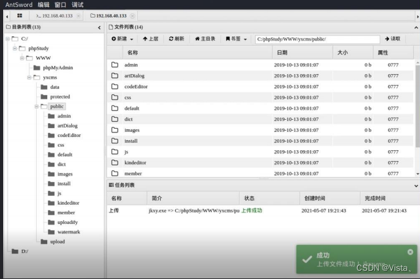Click the 读取 read button

(x=393, y=39)
